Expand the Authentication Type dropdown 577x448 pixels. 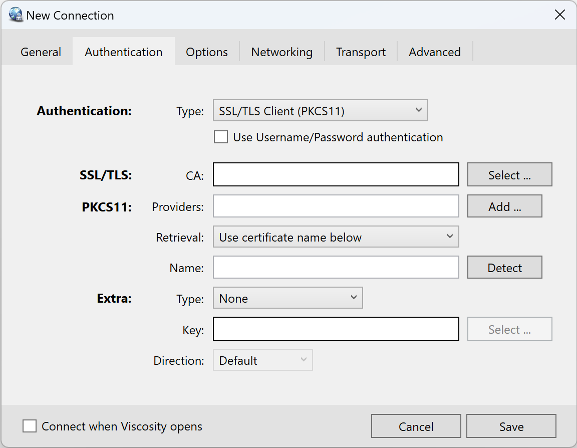[x=320, y=111]
